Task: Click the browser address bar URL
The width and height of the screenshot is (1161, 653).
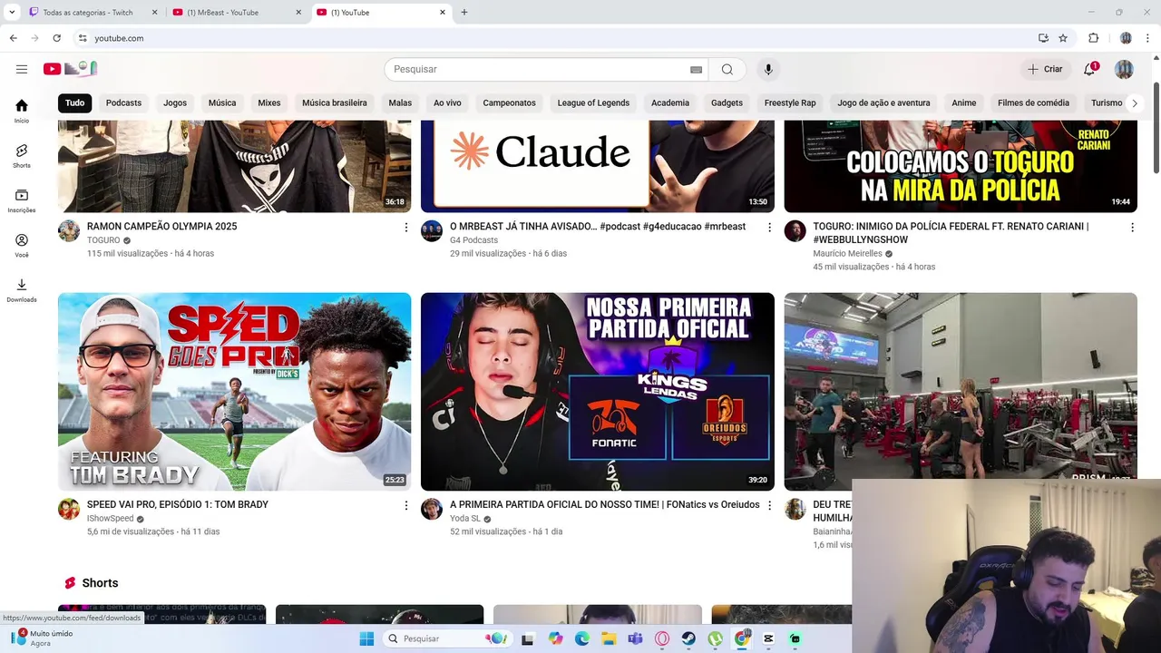Action: pos(119,38)
